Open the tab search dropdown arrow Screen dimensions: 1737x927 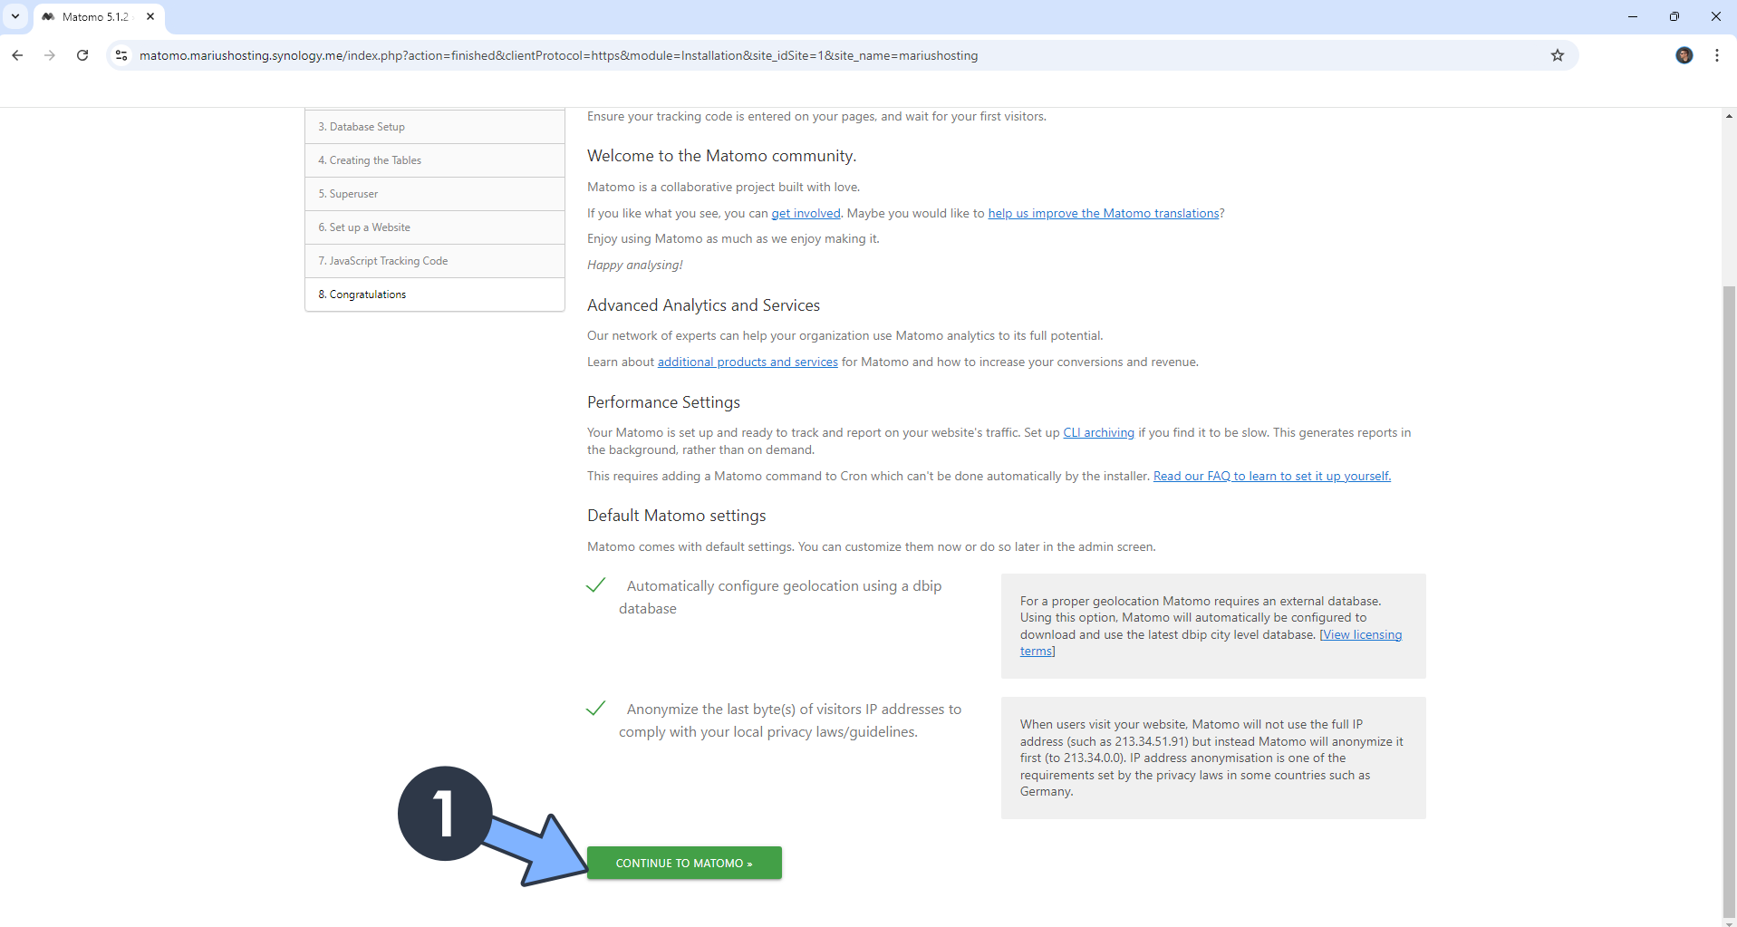(15, 16)
